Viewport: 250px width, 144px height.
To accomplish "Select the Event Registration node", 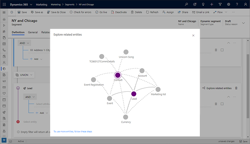I will (x=93, y=80).
